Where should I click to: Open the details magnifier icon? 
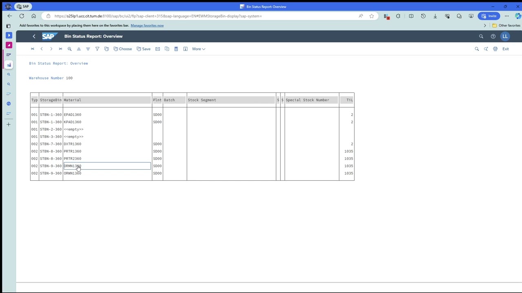(69, 49)
